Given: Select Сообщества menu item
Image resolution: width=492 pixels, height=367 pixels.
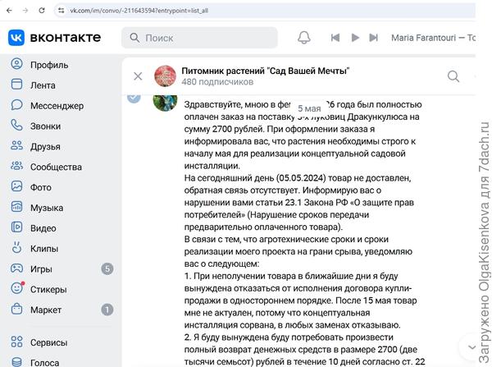Looking at the screenshot, I should 56,167.
